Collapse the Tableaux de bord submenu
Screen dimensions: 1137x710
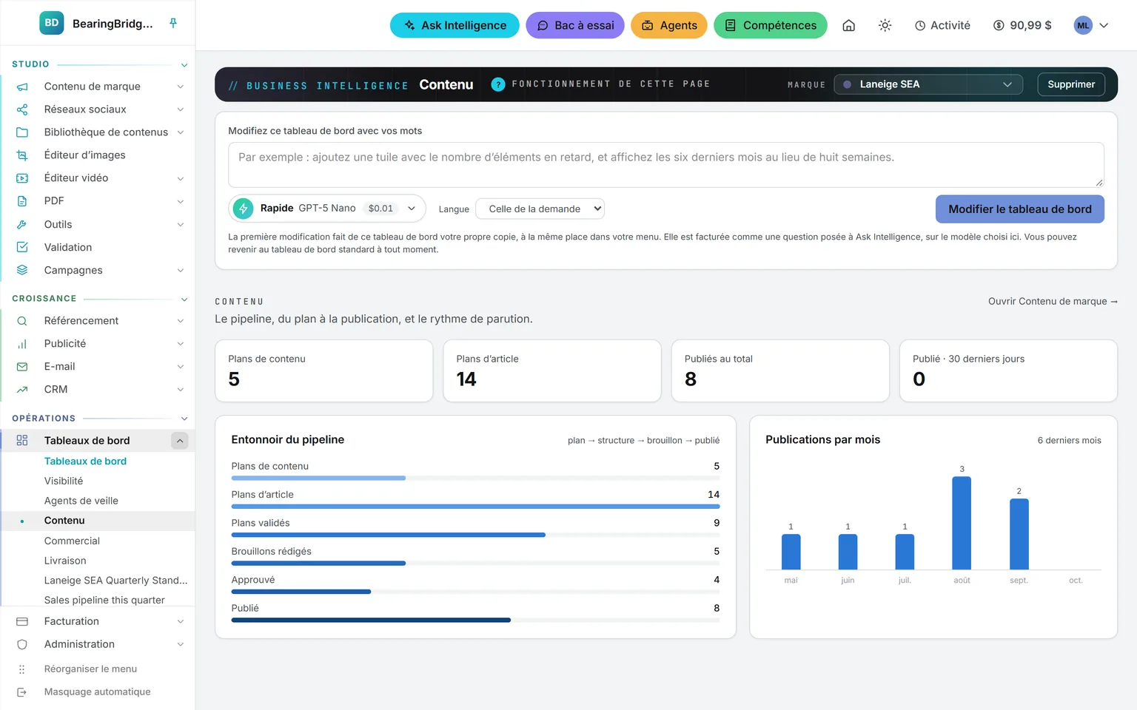[x=179, y=441]
